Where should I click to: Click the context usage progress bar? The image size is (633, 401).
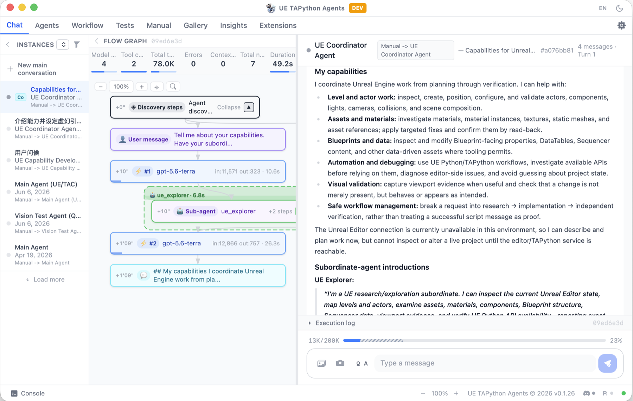point(474,340)
